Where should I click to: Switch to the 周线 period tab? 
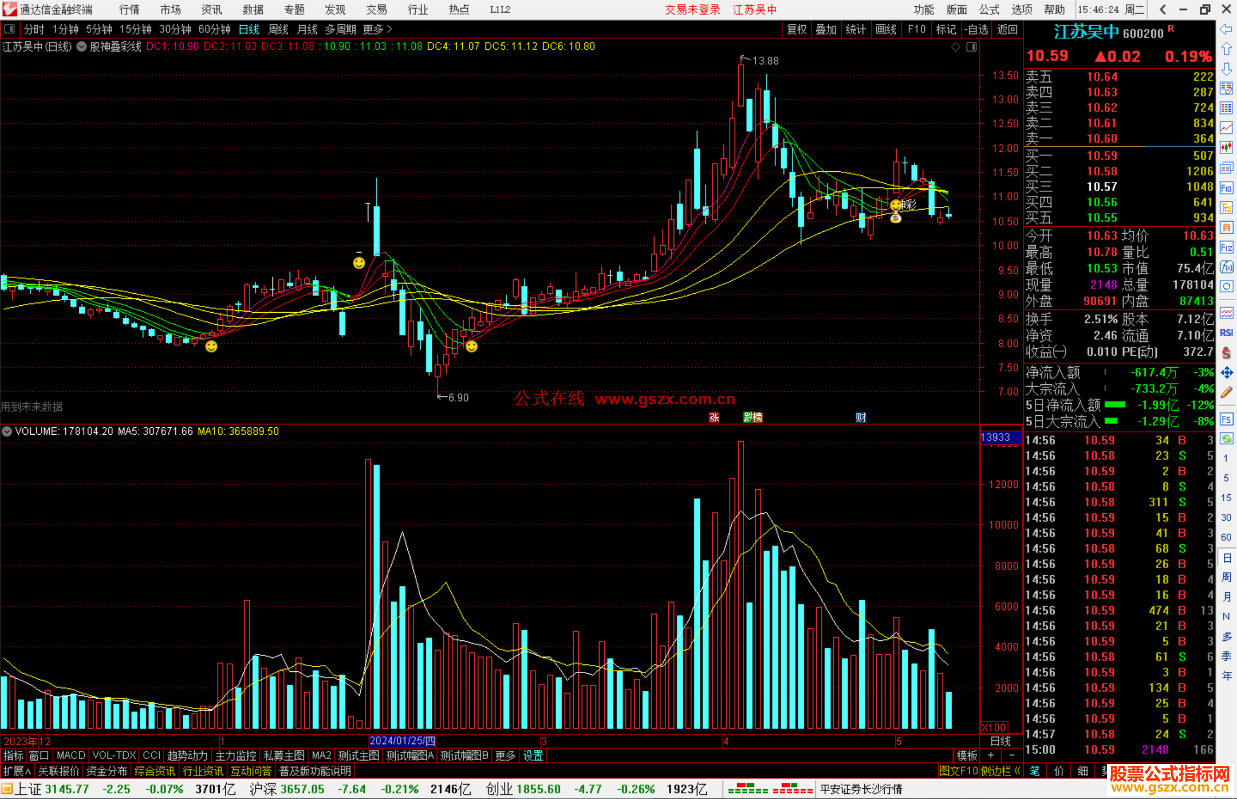click(x=278, y=29)
